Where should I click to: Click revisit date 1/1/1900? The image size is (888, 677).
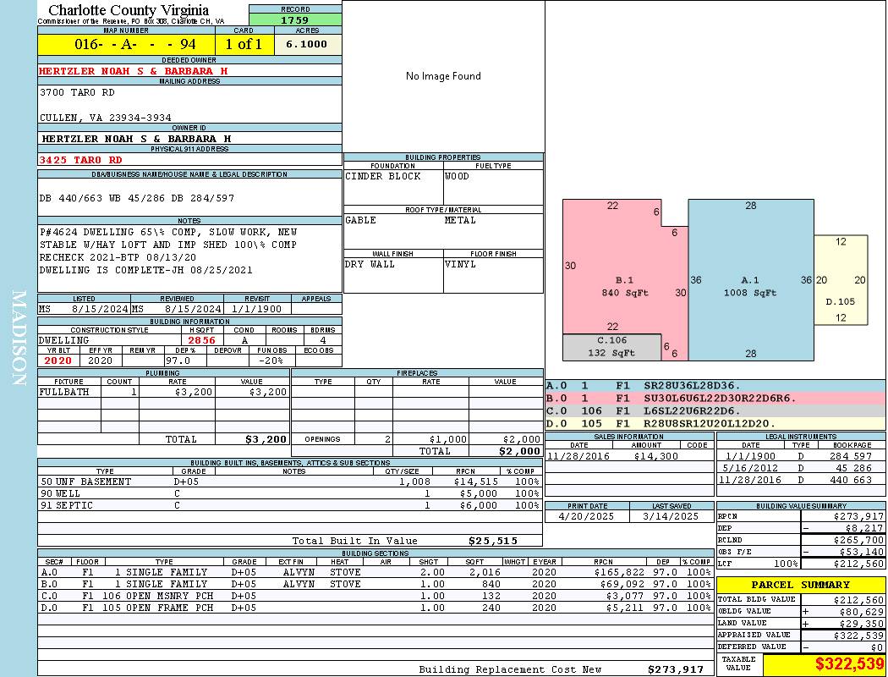(256, 310)
